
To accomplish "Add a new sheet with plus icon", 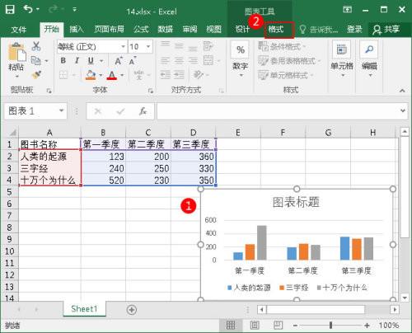I will tap(132, 310).
